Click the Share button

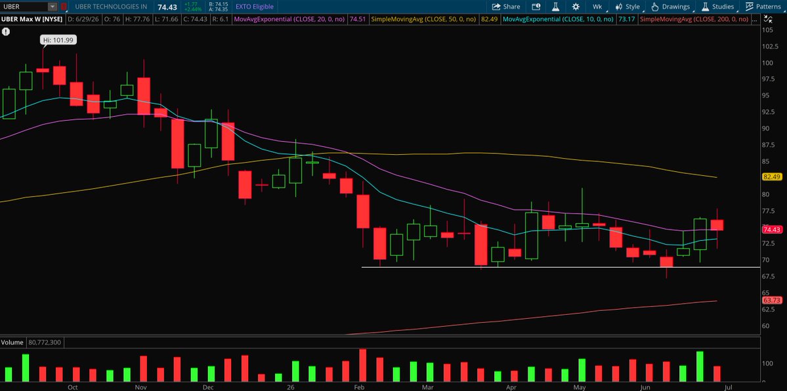click(506, 7)
